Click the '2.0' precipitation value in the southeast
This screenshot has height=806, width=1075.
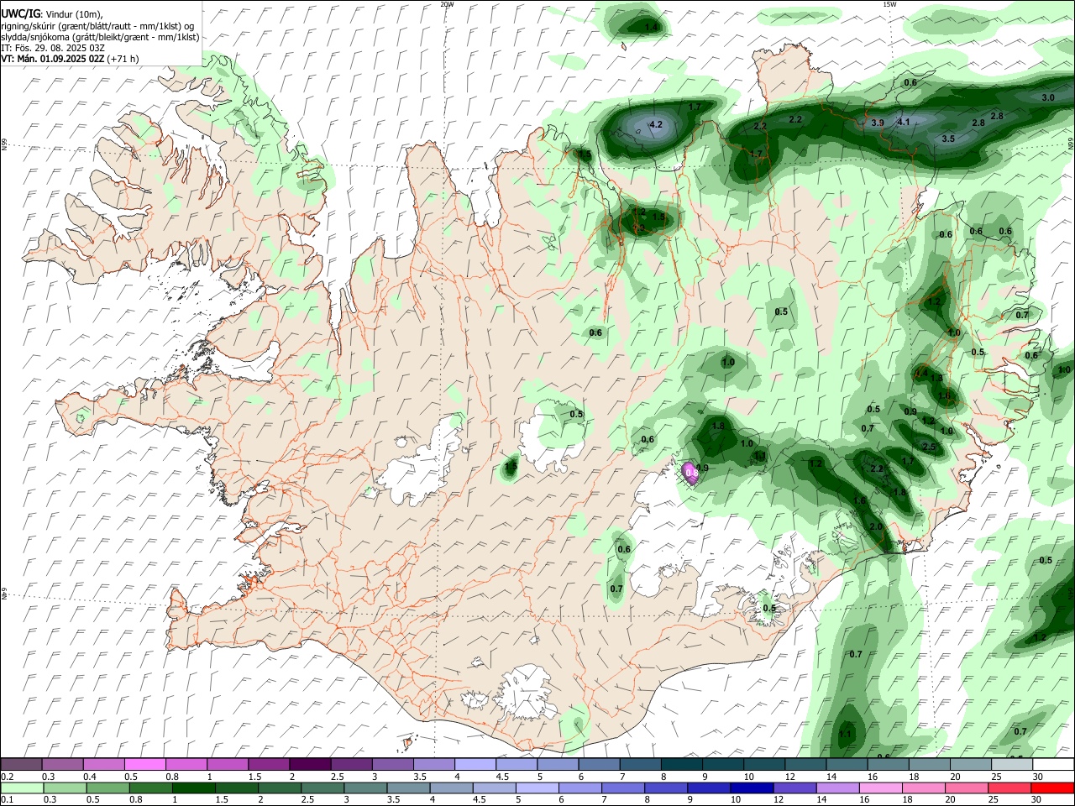pos(876,526)
